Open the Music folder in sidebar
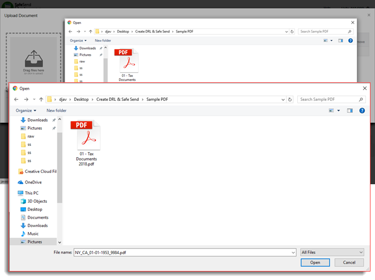 click(x=33, y=233)
